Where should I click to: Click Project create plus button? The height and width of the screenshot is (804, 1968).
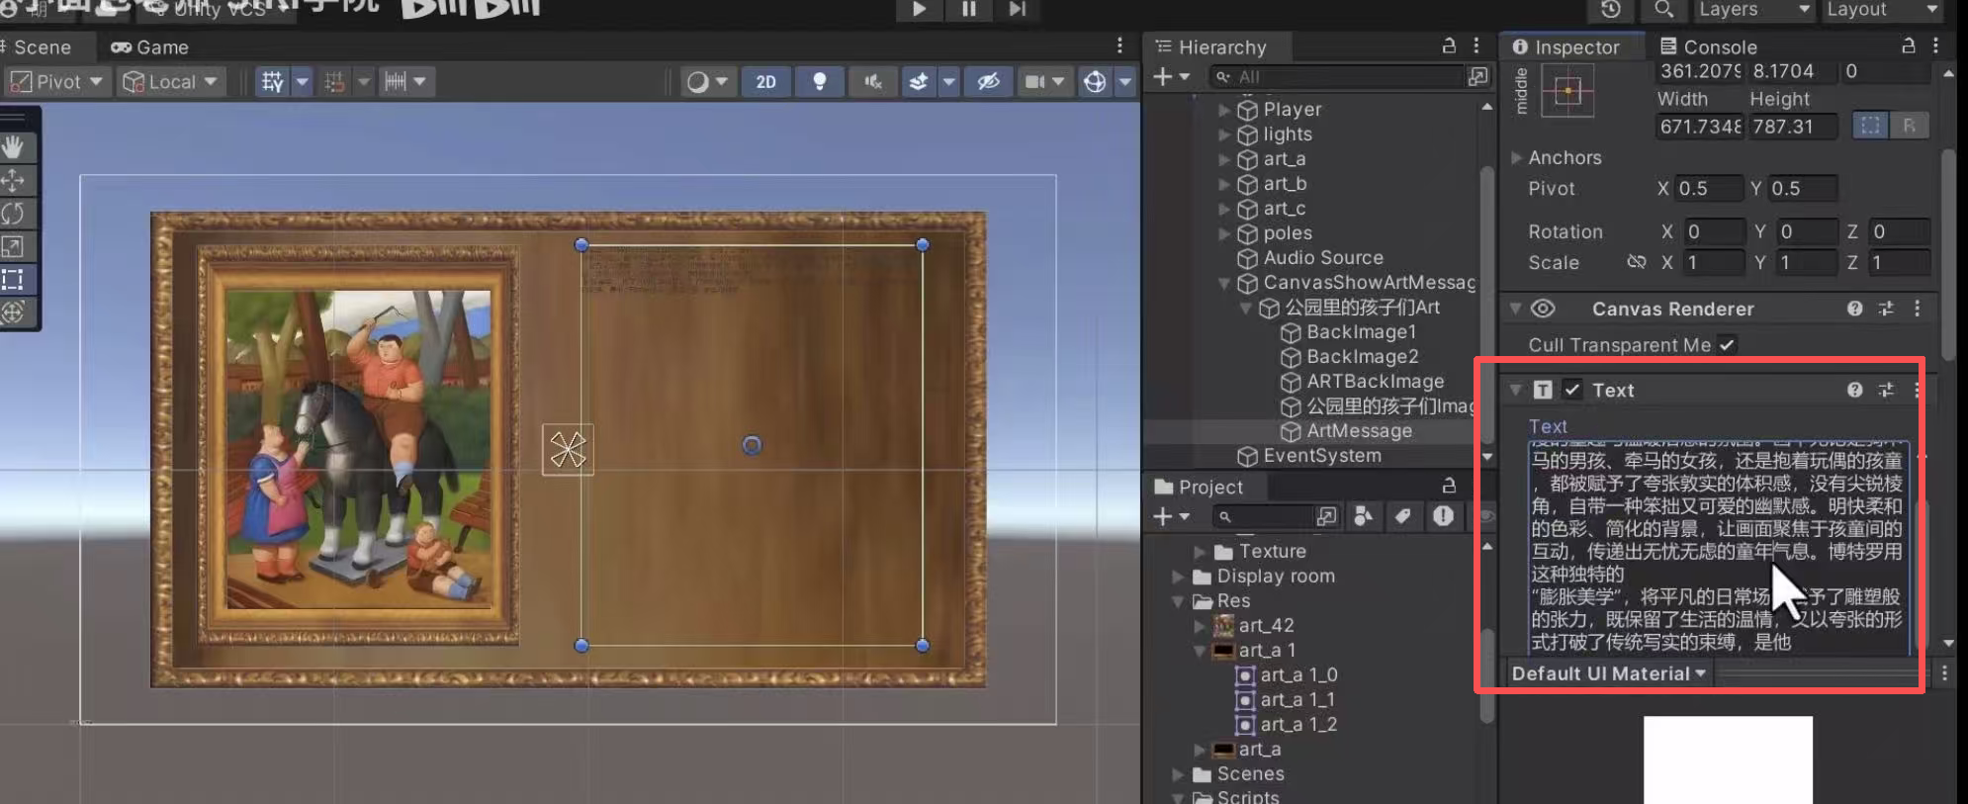(x=1171, y=516)
